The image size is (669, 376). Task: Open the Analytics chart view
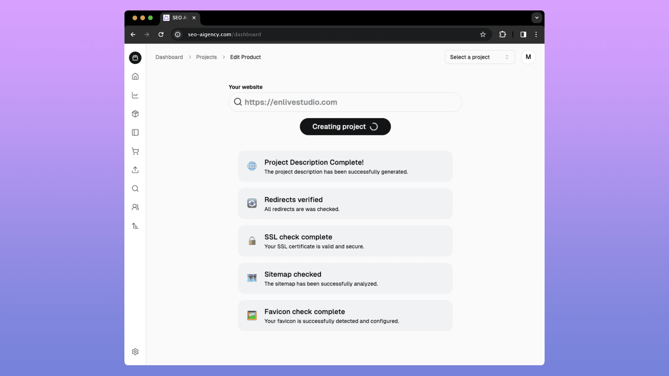coord(135,95)
